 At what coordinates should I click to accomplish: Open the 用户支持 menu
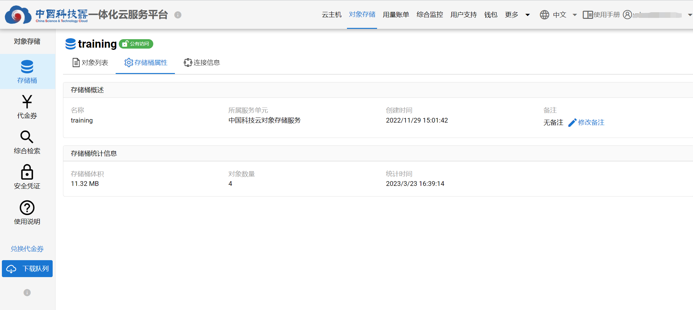tap(464, 15)
